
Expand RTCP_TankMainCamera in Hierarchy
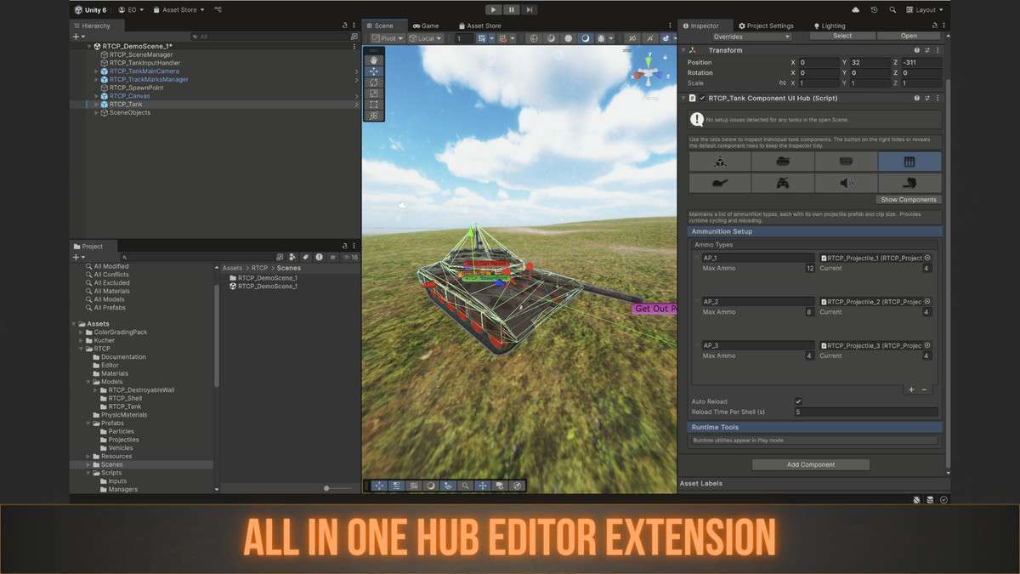point(97,71)
